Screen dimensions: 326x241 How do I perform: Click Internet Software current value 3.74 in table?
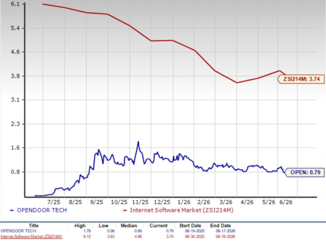point(170,236)
